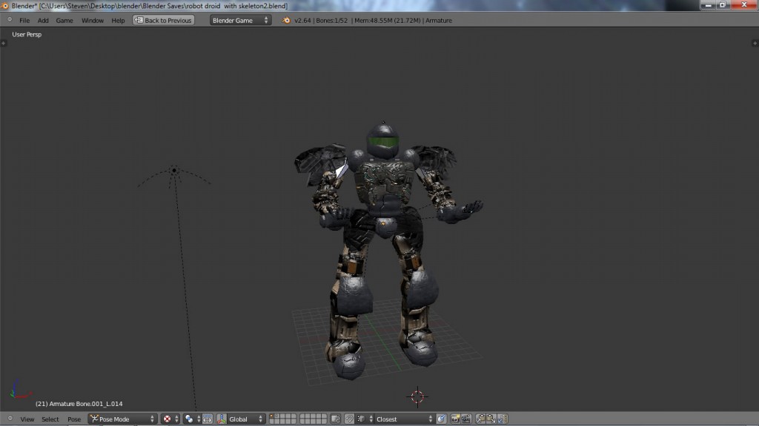
Task: Click the Back to Previous button
Action: pos(162,21)
